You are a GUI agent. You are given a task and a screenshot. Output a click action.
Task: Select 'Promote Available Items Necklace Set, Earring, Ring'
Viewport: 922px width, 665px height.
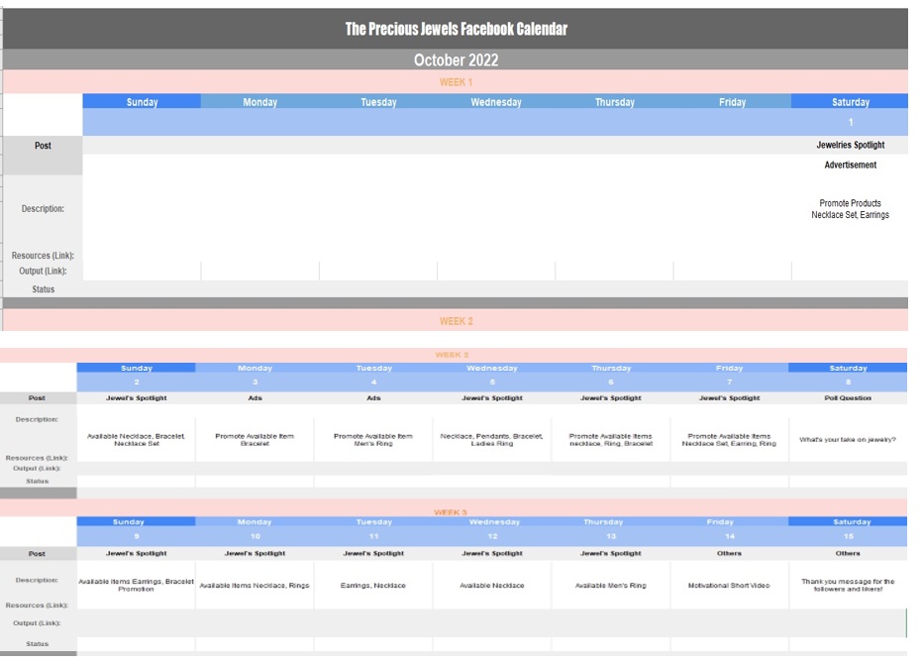coord(729,440)
